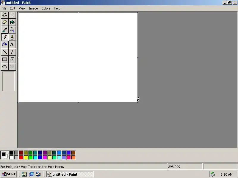Viewport: 238px width, 178px height.
Task: Click the 398,299 coordinates in status bar
Action: (174, 167)
